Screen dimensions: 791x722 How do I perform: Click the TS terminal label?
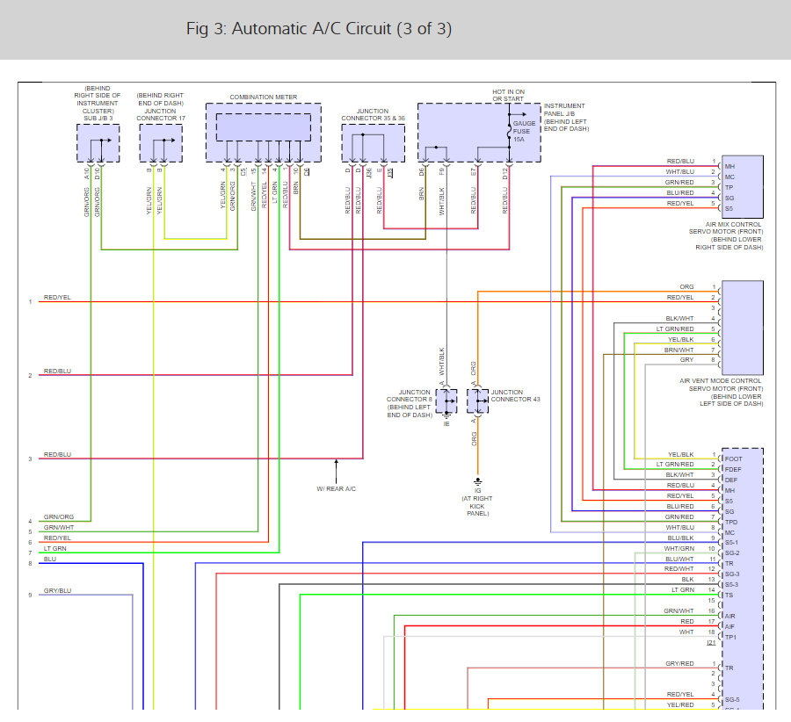pos(729,595)
